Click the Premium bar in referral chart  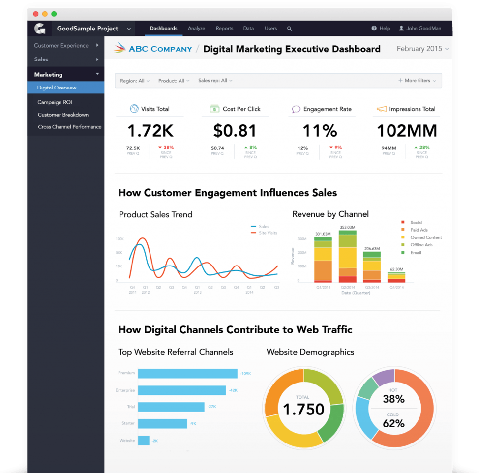click(x=187, y=373)
